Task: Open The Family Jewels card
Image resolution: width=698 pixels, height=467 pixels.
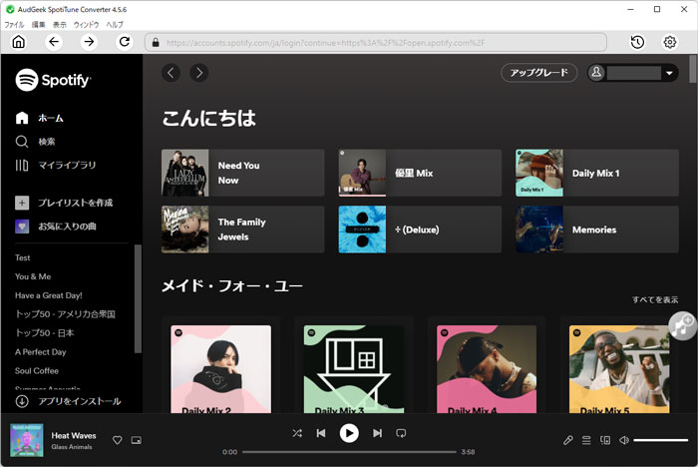Action: pyautogui.click(x=243, y=230)
